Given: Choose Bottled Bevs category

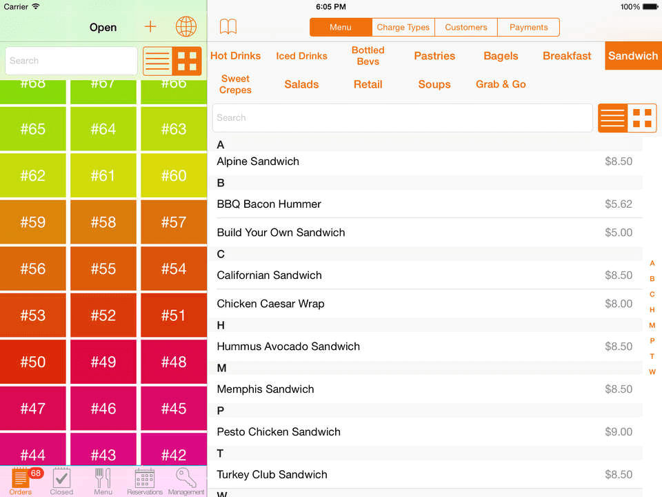Looking at the screenshot, I should (x=368, y=56).
